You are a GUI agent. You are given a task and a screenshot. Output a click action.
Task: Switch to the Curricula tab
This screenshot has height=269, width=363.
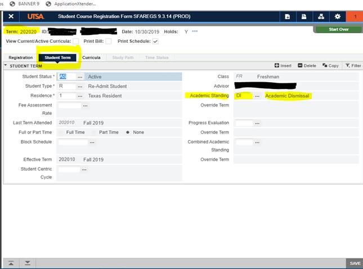tap(91, 57)
